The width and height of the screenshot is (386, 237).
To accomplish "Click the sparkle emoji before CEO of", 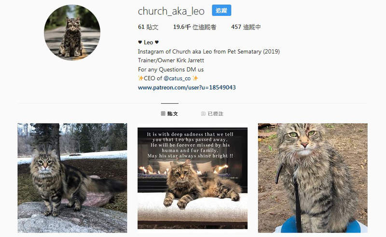I will (140, 78).
